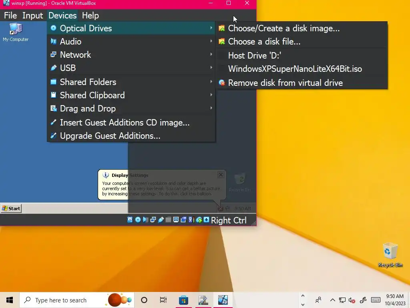
Task: Click the hard disk activity status icon
Action: 130,220
